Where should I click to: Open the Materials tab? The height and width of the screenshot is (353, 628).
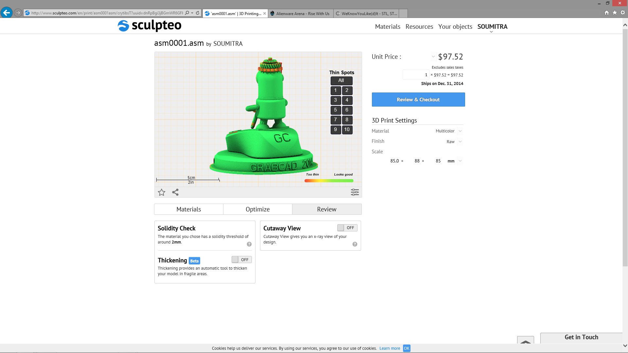tap(189, 209)
